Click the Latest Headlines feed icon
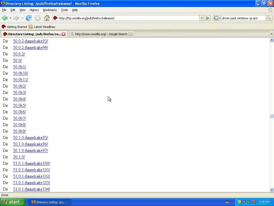Viewport: 274px width, 206px height. tap(31, 27)
